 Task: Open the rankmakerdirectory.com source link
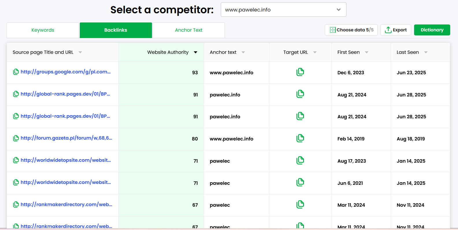tap(66, 205)
